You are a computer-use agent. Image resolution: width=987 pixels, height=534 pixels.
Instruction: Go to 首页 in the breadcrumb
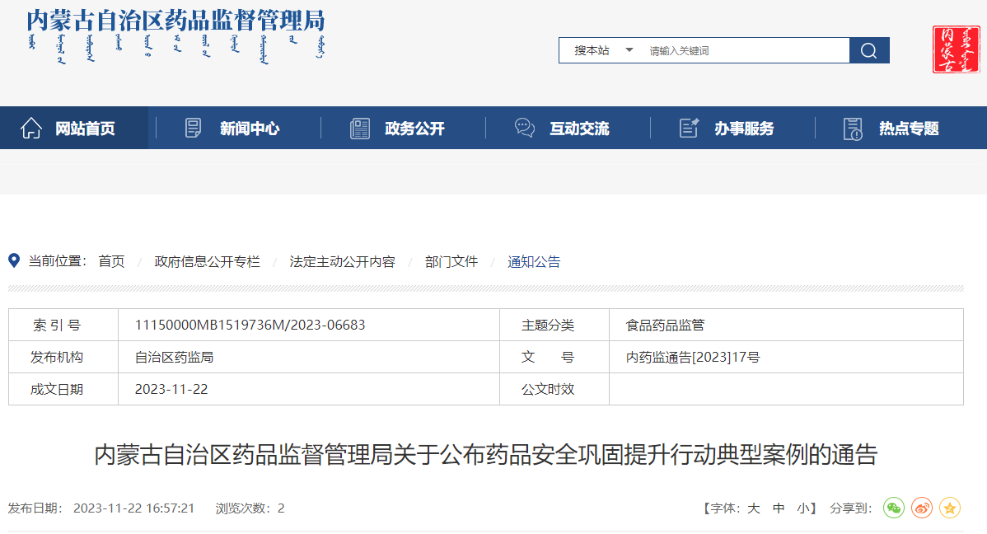[x=111, y=262]
